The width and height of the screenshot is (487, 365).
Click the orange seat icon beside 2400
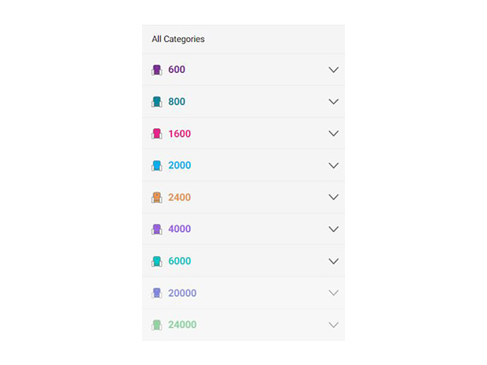click(x=157, y=197)
